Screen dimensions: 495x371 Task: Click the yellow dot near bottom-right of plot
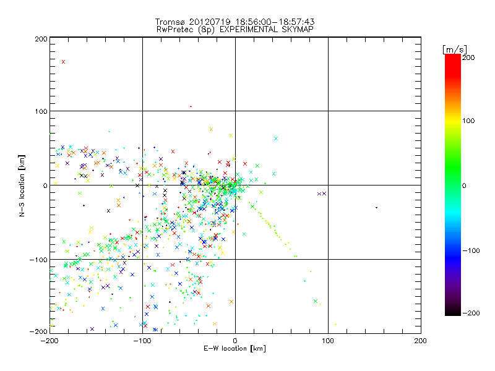pyautogui.click(x=335, y=324)
